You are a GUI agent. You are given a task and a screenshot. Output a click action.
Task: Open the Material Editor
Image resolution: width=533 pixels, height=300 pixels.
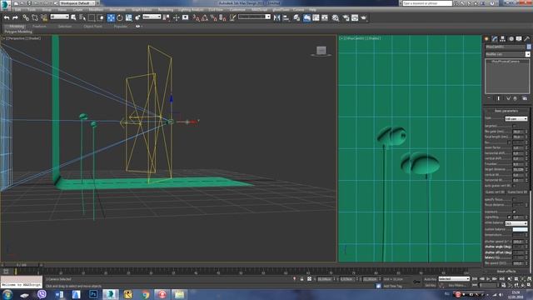click(x=336, y=17)
